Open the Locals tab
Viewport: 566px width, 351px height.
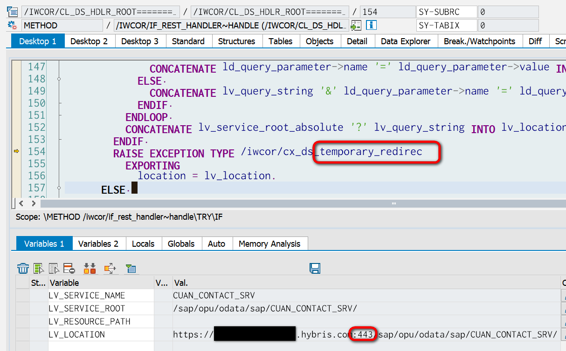click(143, 243)
